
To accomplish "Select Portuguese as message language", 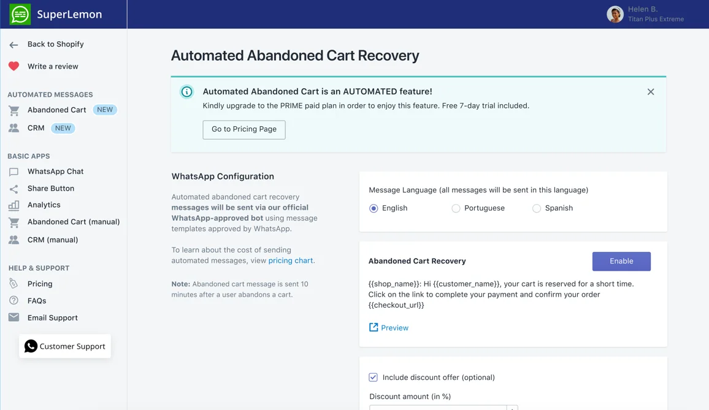I will [x=456, y=208].
